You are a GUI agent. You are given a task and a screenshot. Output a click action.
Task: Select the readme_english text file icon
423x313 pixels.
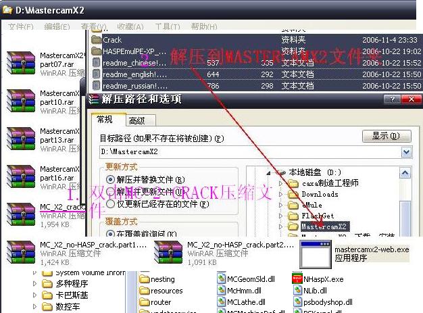coord(96,74)
